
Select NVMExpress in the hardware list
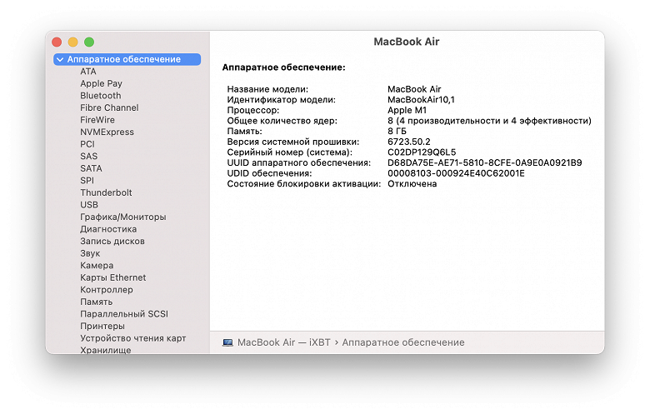tap(107, 132)
